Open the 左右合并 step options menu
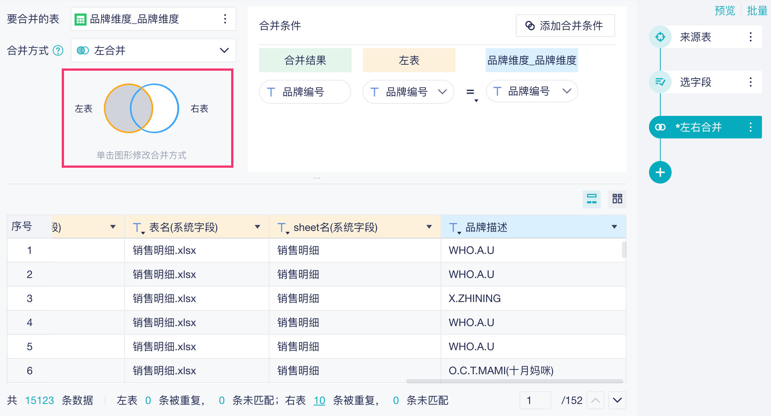 pyautogui.click(x=750, y=127)
